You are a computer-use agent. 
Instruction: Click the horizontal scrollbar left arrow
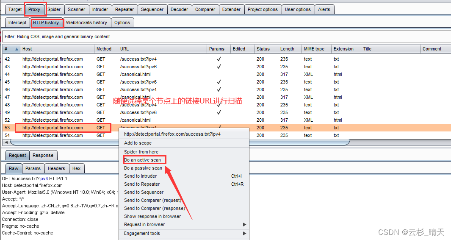pyautogui.click(x=6, y=142)
